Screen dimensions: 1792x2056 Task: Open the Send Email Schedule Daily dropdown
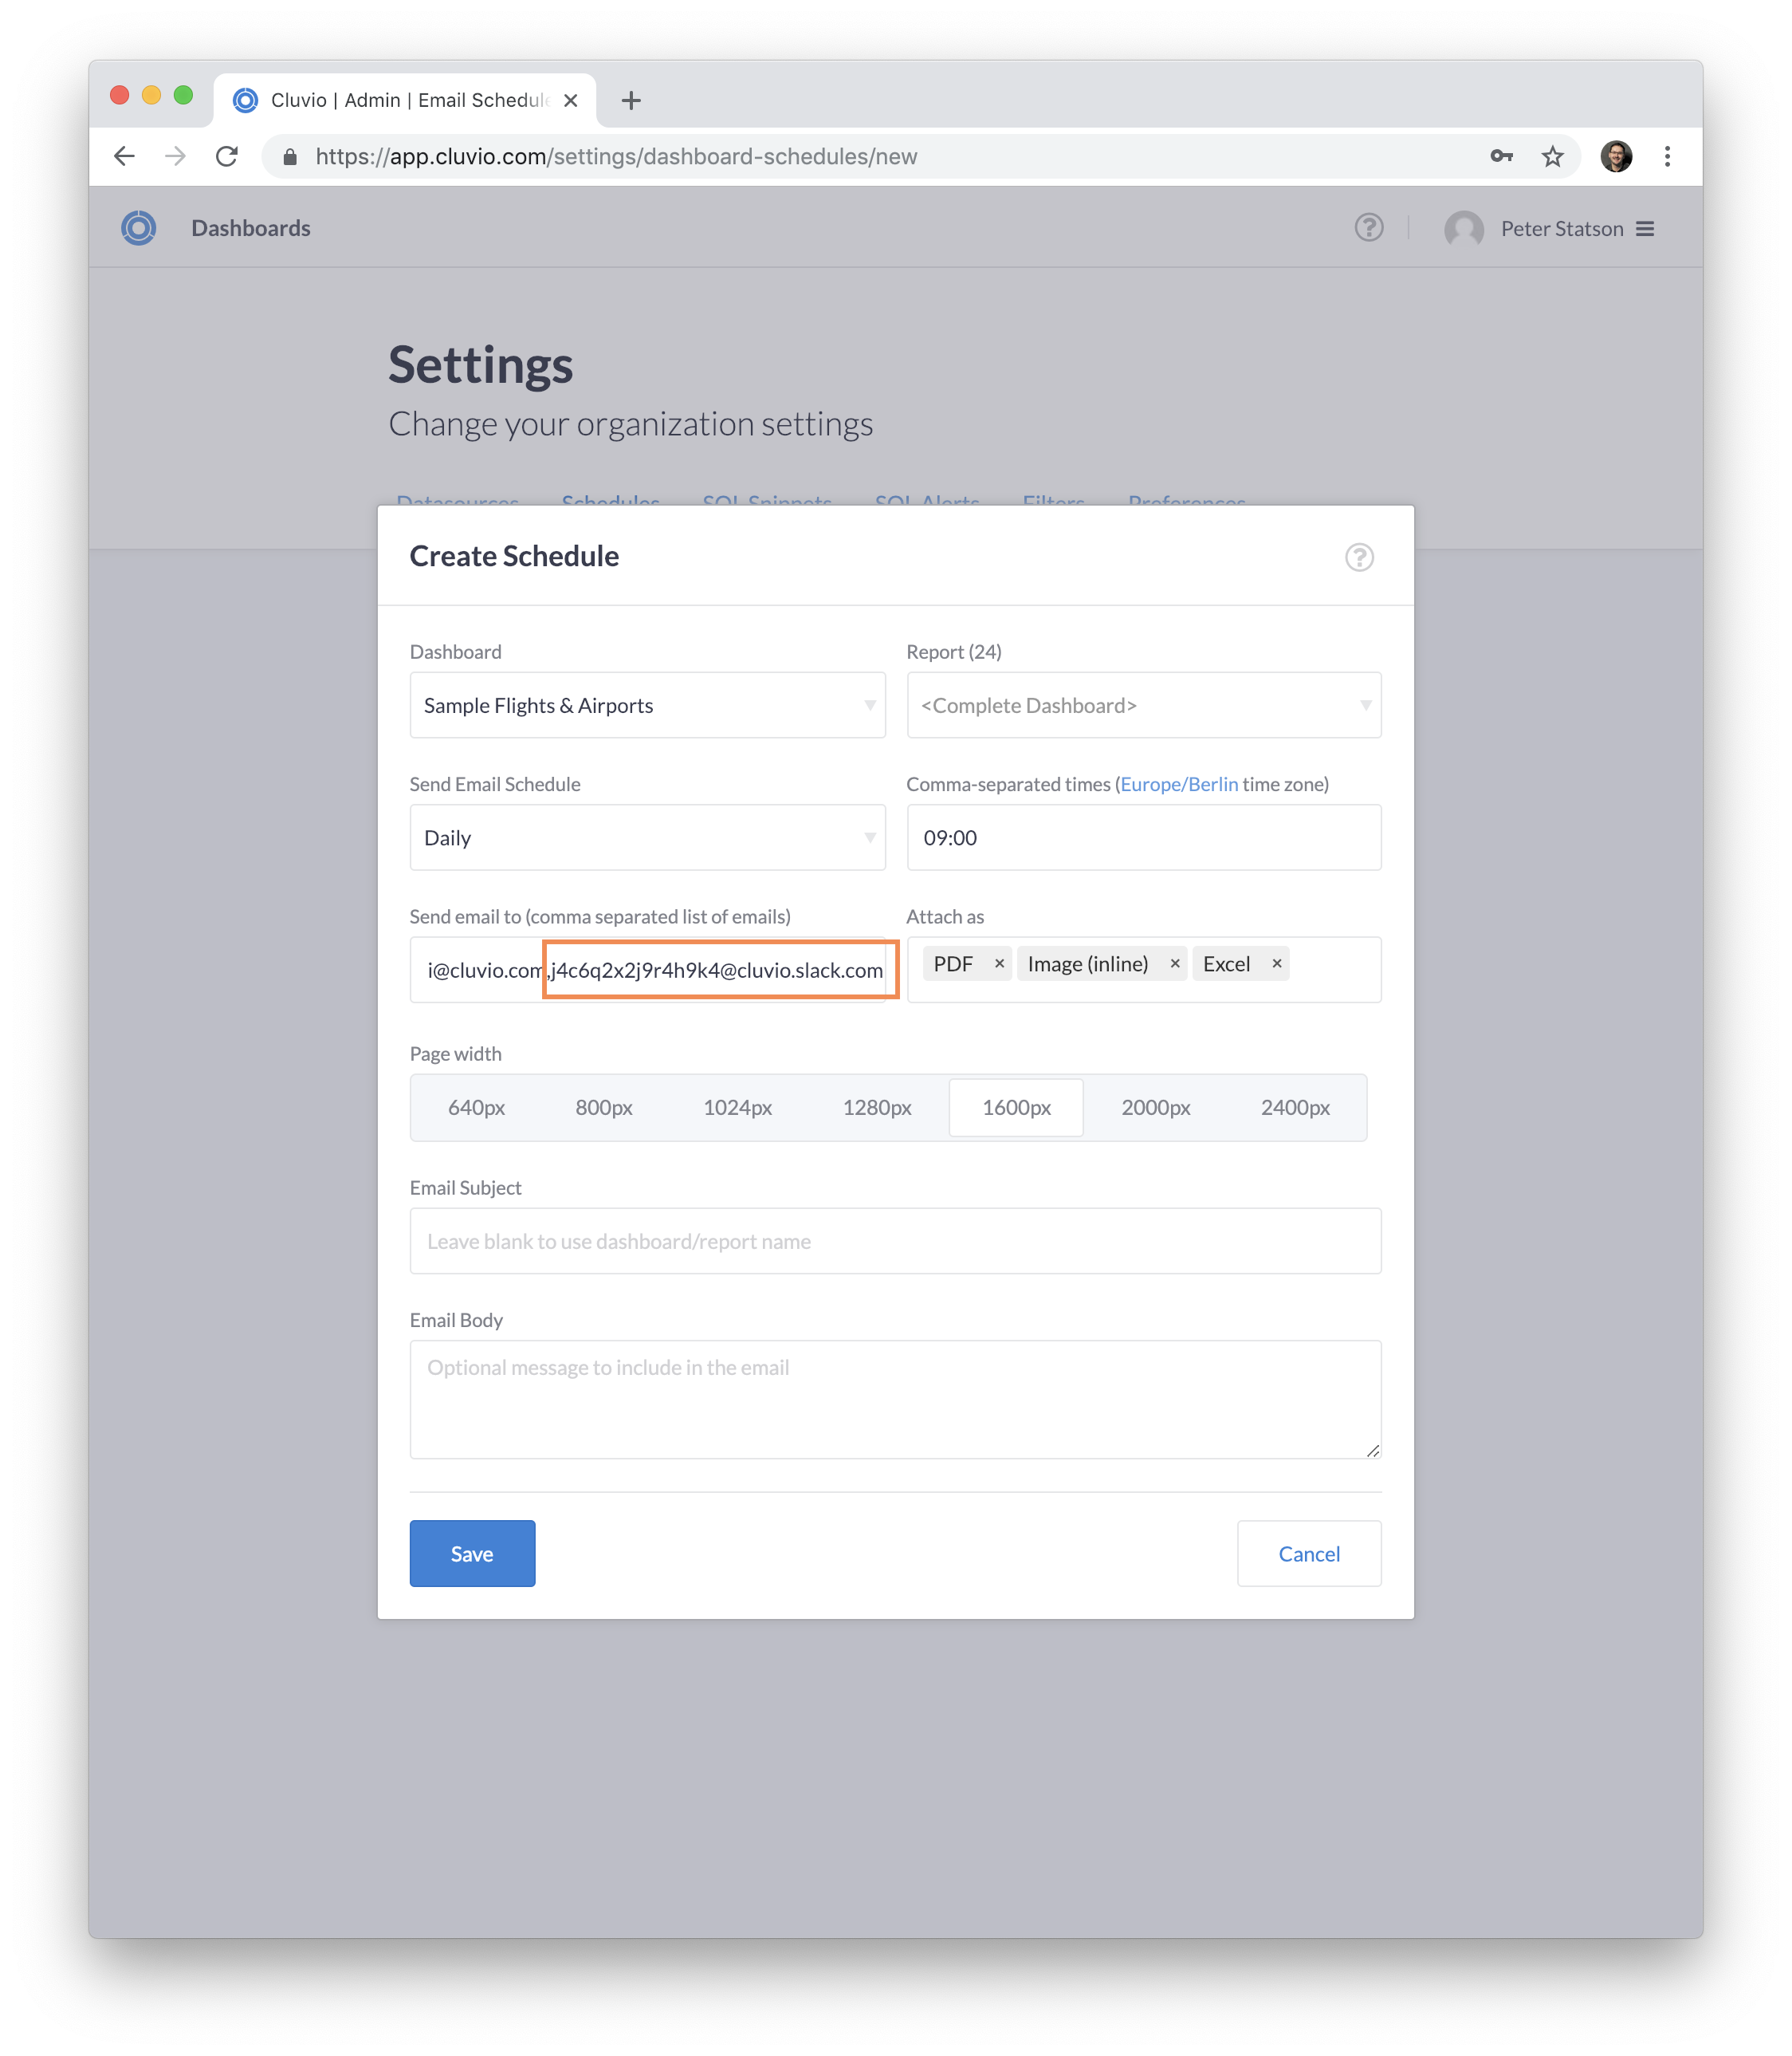pos(647,837)
